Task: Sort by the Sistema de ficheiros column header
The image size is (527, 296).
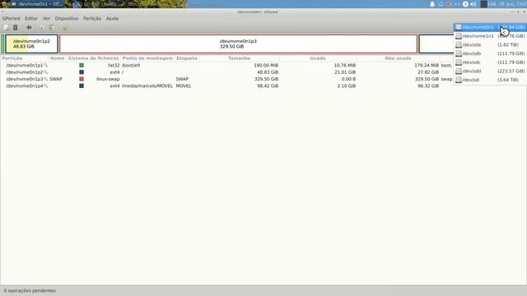Action: [x=93, y=58]
